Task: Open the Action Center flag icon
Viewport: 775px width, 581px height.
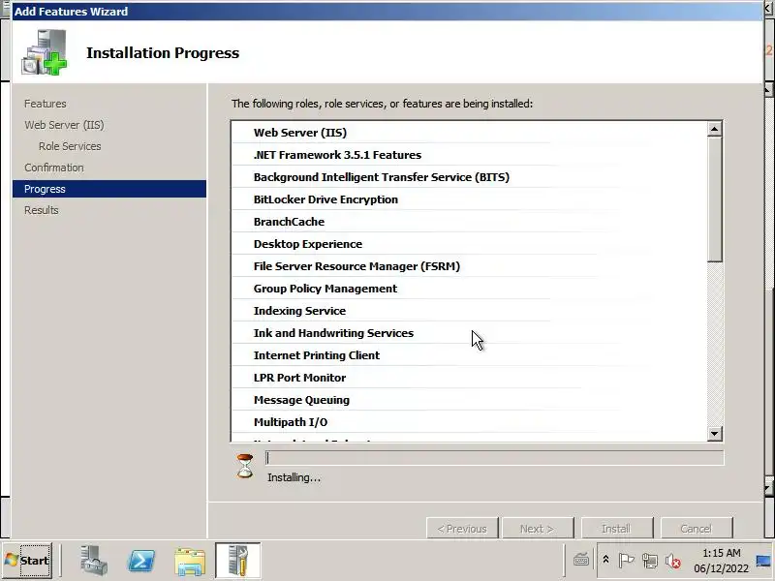Action: click(x=626, y=561)
